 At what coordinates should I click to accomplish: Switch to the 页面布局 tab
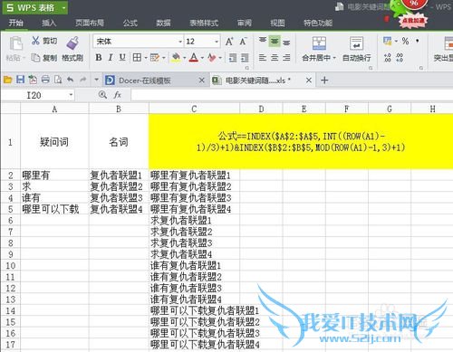point(90,23)
